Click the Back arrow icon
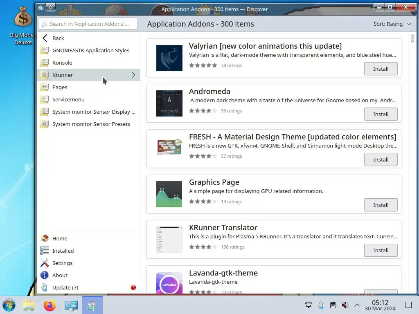Image resolution: width=419 pixels, height=314 pixels. [x=45, y=38]
